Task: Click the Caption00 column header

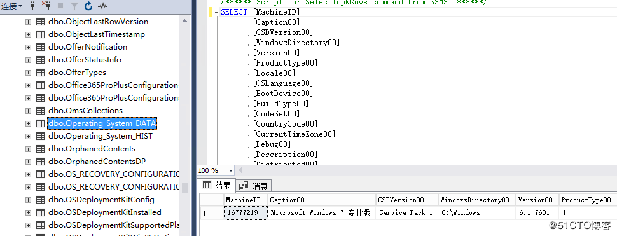Action: coord(322,200)
